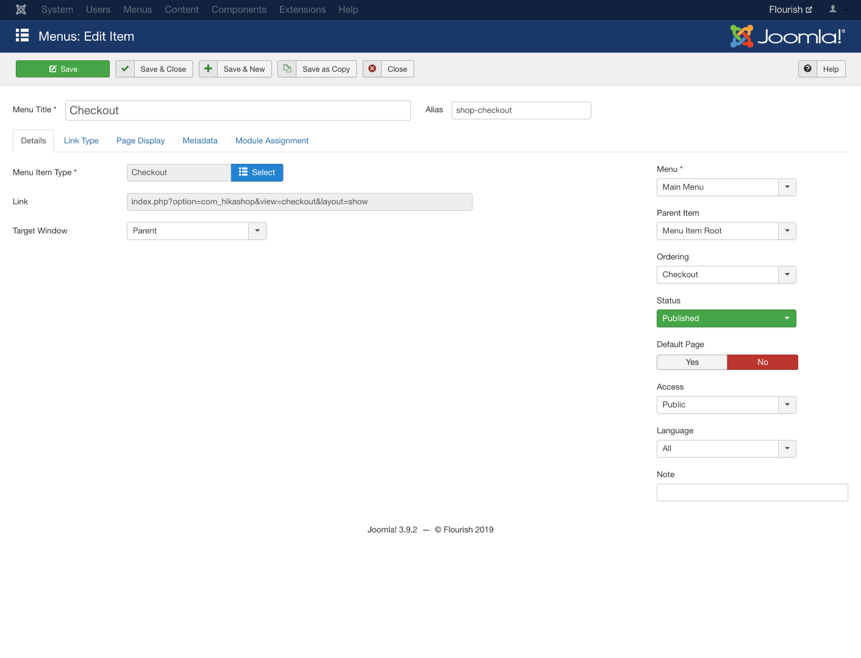The height and width of the screenshot is (658, 861).
Task: Open the Extensions menu
Action: (x=302, y=10)
